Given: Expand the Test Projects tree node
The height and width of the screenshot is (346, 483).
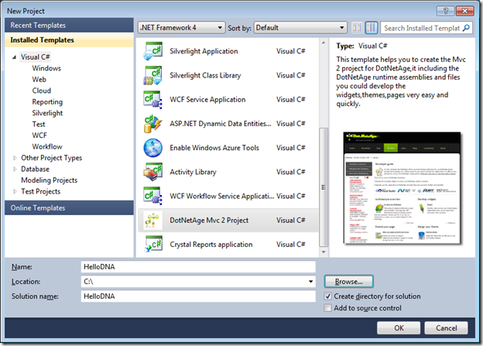Looking at the screenshot, I should coord(15,192).
